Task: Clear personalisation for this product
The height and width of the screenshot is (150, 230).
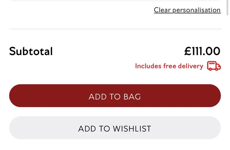Action: pyautogui.click(x=187, y=10)
